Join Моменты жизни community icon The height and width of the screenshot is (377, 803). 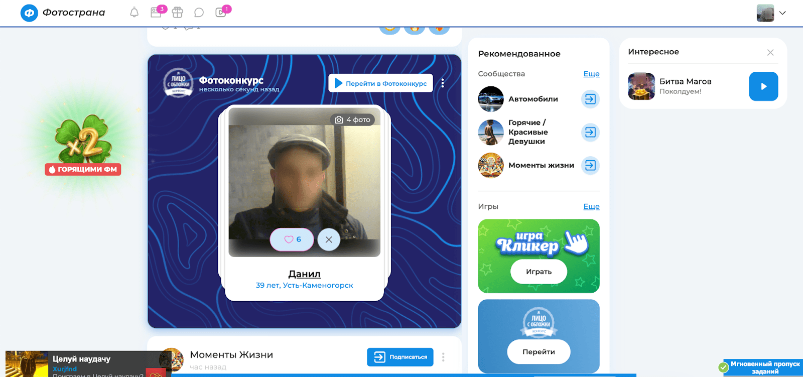point(590,165)
